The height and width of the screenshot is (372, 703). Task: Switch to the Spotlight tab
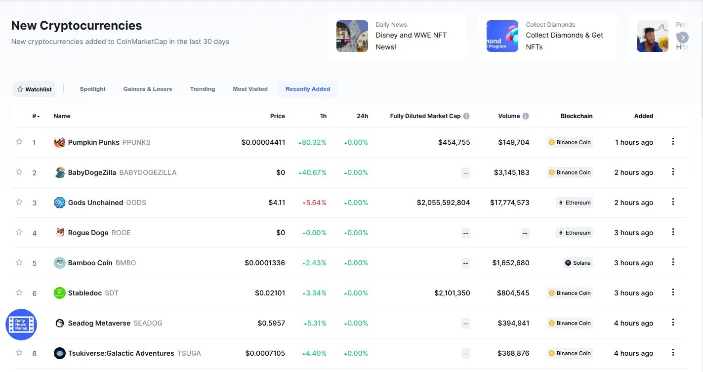tap(93, 89)
